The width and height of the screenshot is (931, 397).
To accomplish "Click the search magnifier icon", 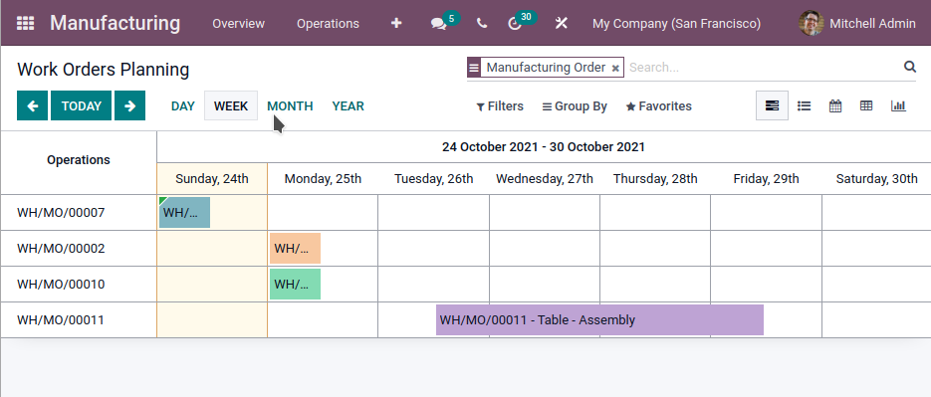I will [x=910, y=67].
